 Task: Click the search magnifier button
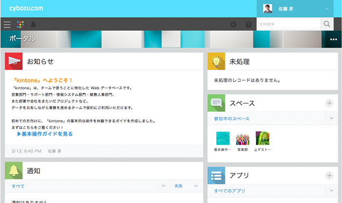tap(326, 24)
